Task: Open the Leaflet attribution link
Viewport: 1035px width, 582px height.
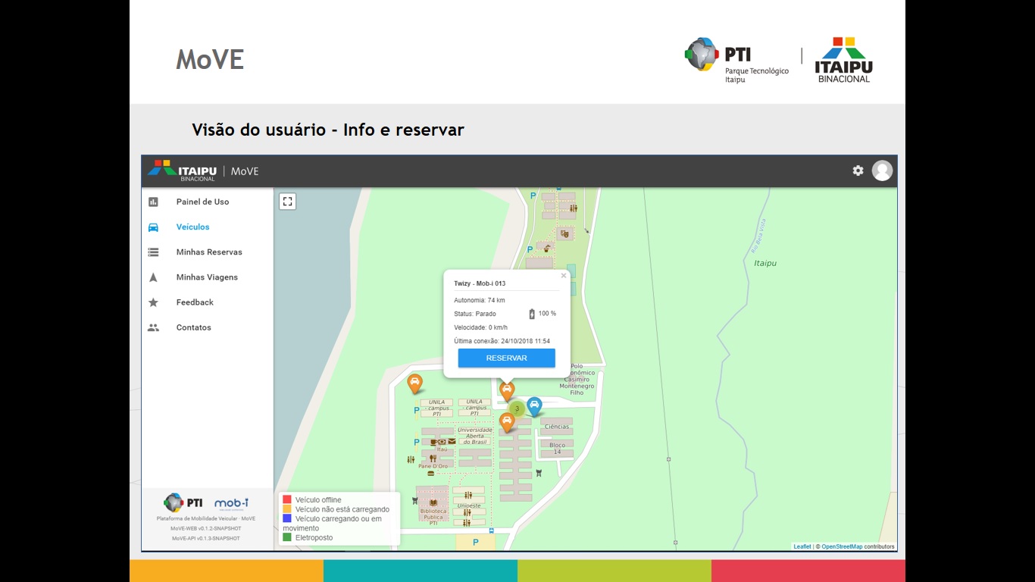Action: click(802, 546)
